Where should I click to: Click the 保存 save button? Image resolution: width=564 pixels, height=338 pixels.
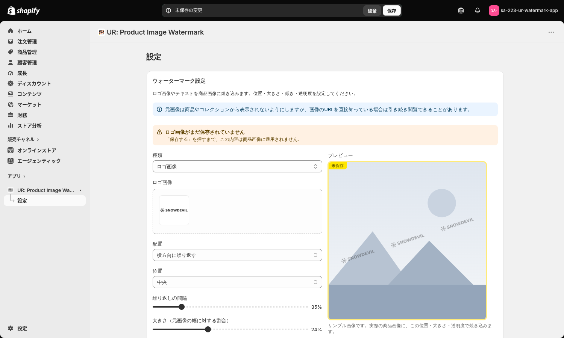(x=392, y=11)
